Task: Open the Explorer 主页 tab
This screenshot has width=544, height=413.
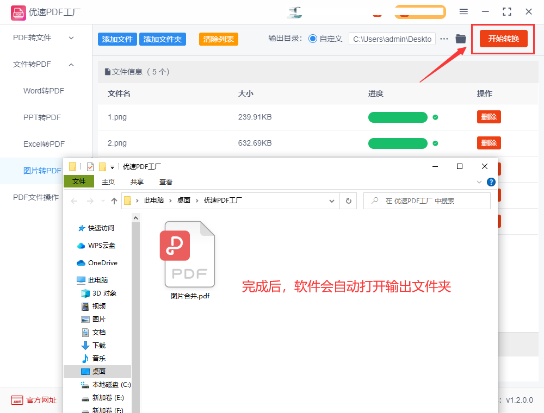Action: 108,182
